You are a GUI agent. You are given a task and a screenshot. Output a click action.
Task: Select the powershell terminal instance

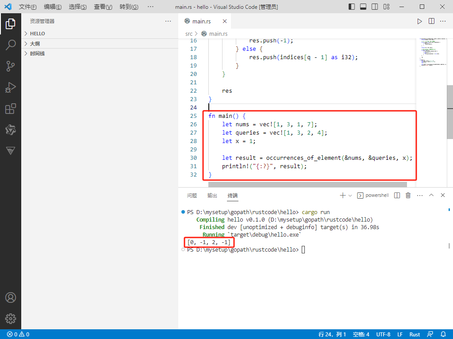[x=373, y=196]
